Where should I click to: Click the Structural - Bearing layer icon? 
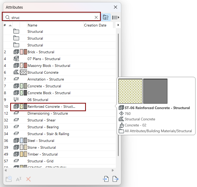point(16,127)
